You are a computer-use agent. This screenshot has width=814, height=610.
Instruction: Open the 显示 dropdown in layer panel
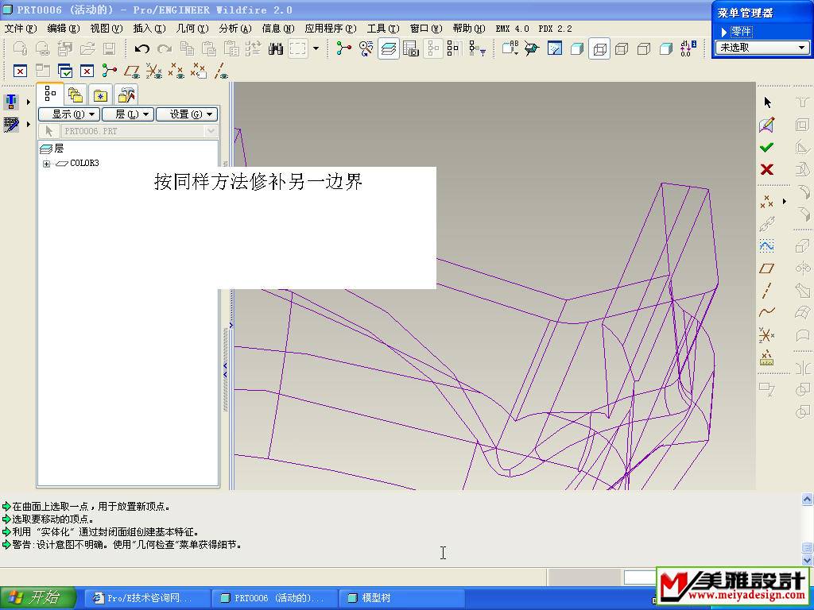click(69, 114)
